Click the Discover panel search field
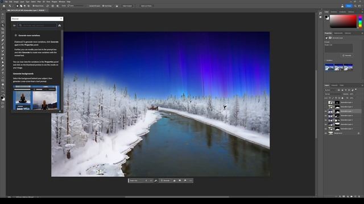 (x=38, y=25)
